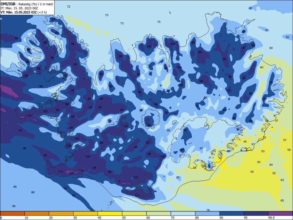Click the humidity value '63' on the map
The image size is (293, 220).
(x=282, y=180)
